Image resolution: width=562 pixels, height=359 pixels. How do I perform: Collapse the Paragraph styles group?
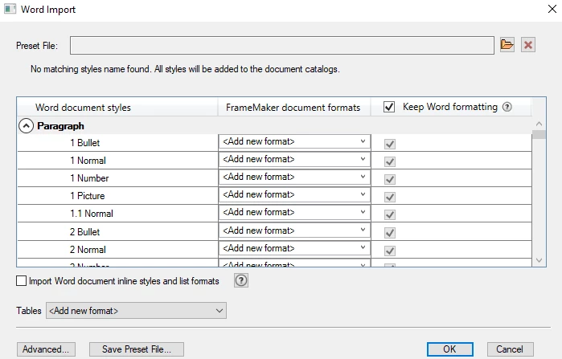click(27, 126)
